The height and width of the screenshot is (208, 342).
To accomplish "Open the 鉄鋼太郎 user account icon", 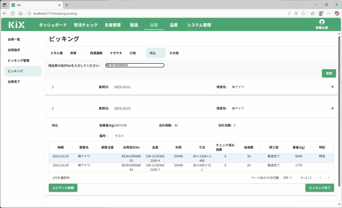I will 322,22.
